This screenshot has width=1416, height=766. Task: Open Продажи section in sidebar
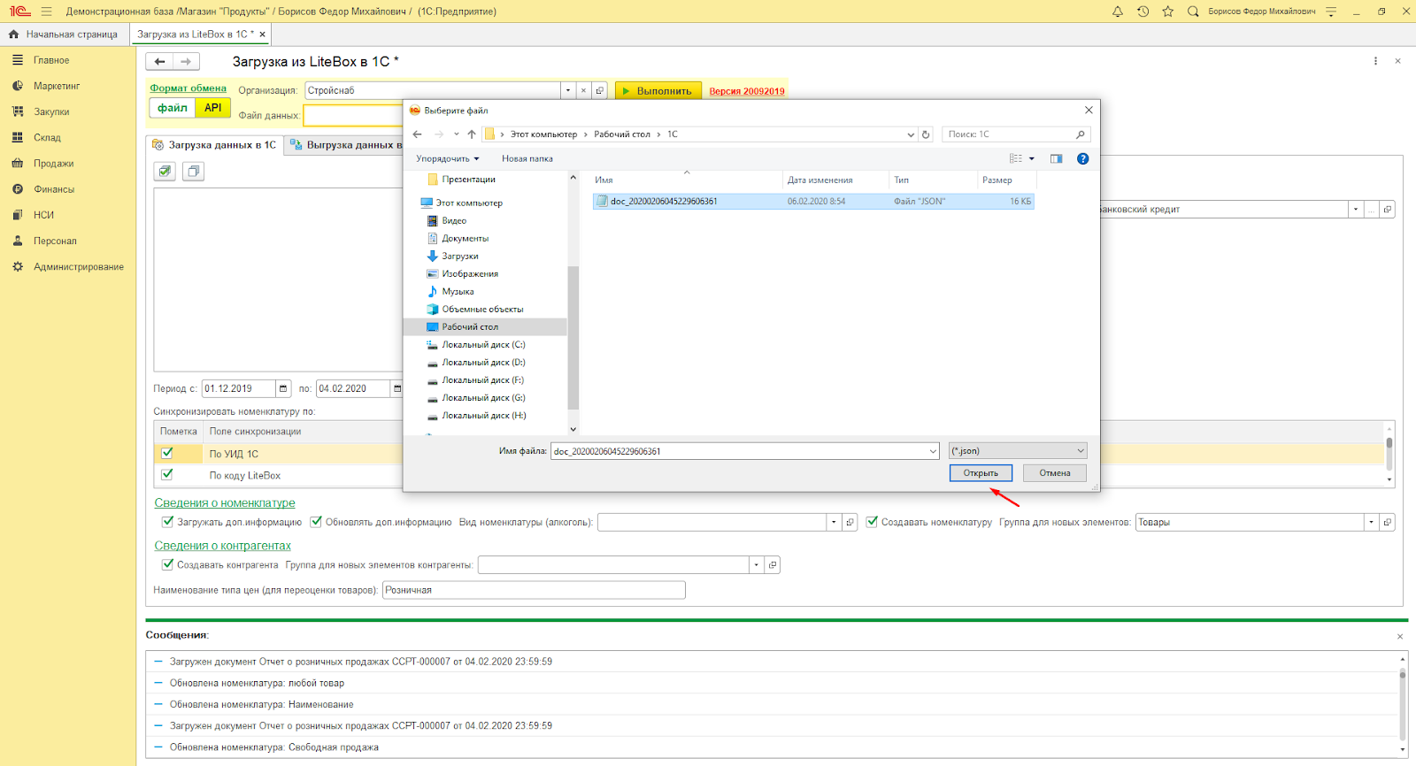[53, 163]
